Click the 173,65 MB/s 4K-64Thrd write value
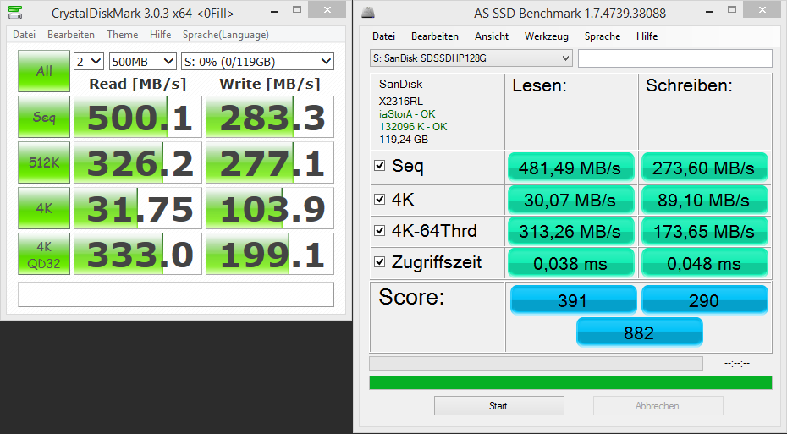Image resolution: width=787 pixels, height=434 pixels. click(705, 231)
